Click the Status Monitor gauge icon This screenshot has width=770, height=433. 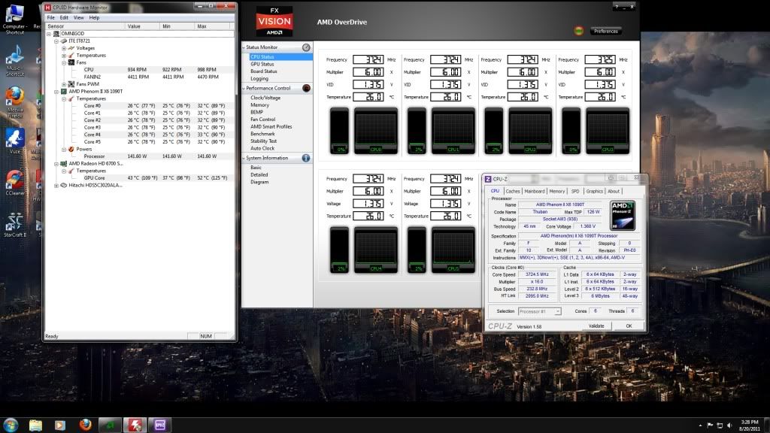tap(306, 47)
